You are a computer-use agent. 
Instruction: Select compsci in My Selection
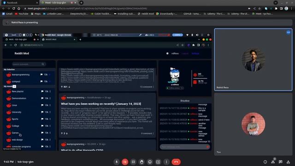click(16, 82)
